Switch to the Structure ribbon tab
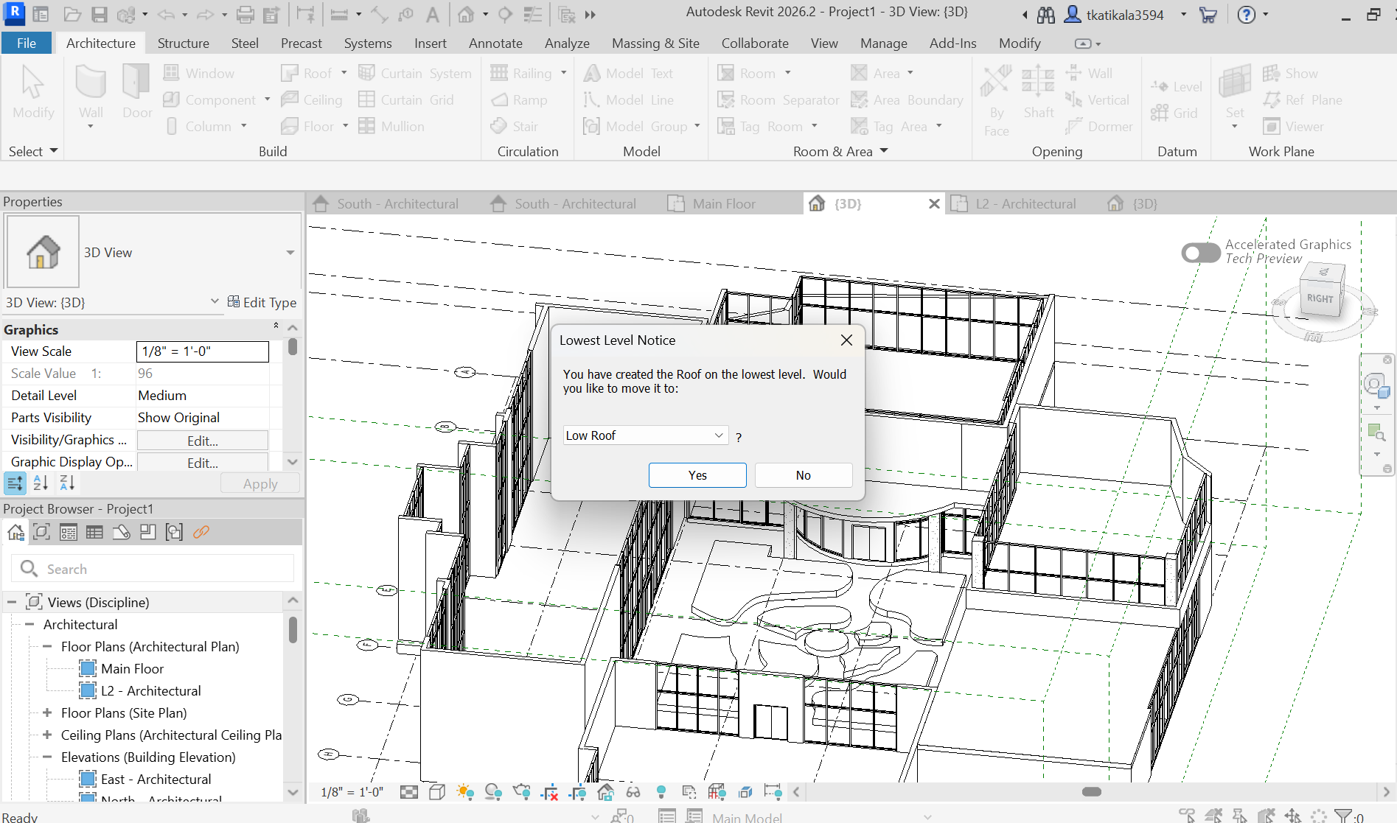The image size is (1397, 823). [x=184, y=43]
